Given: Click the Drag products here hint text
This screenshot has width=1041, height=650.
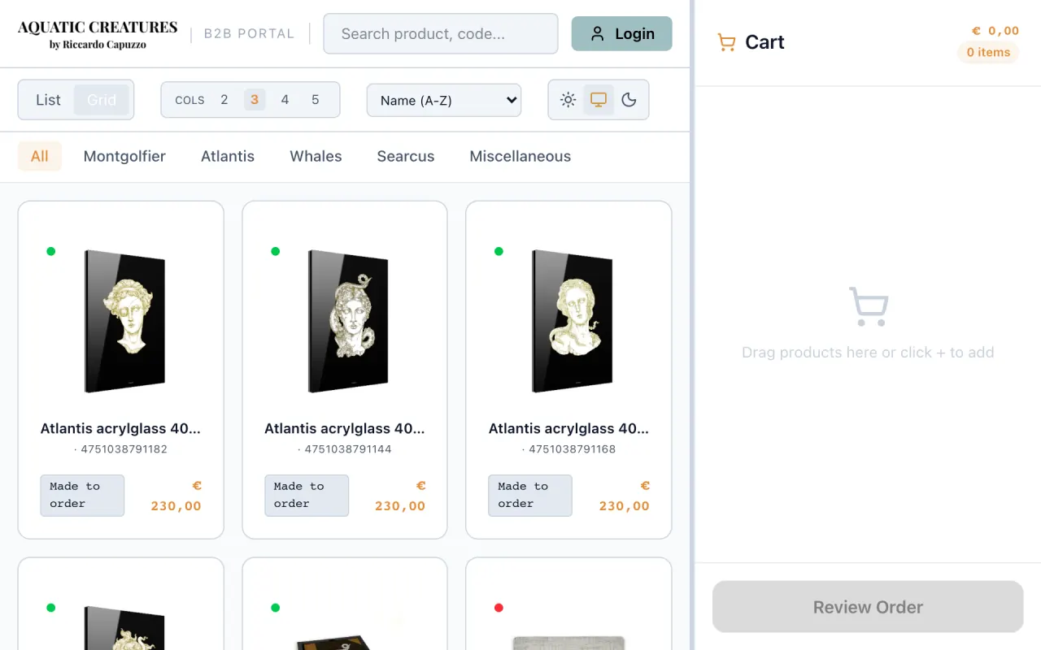Looking at the screenshot, I should point(868,353).
